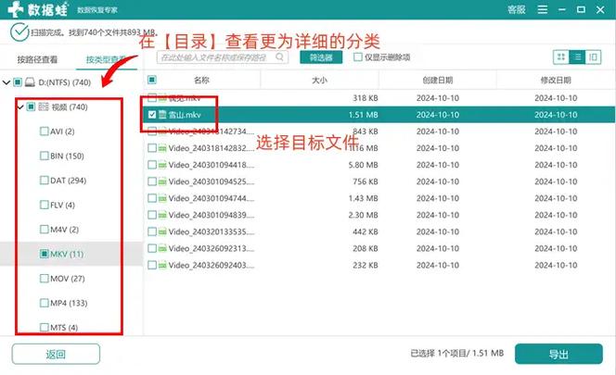Click file icon of Video_240320133535
The height and width of the screenshot is (375, 616).
[x=162, y=231]
